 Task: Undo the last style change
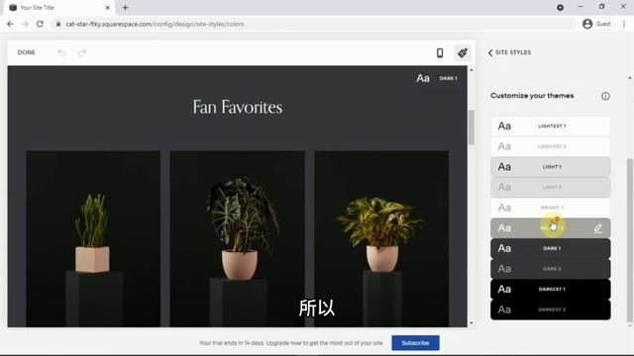pyautogui.click(x=61, y=52)
